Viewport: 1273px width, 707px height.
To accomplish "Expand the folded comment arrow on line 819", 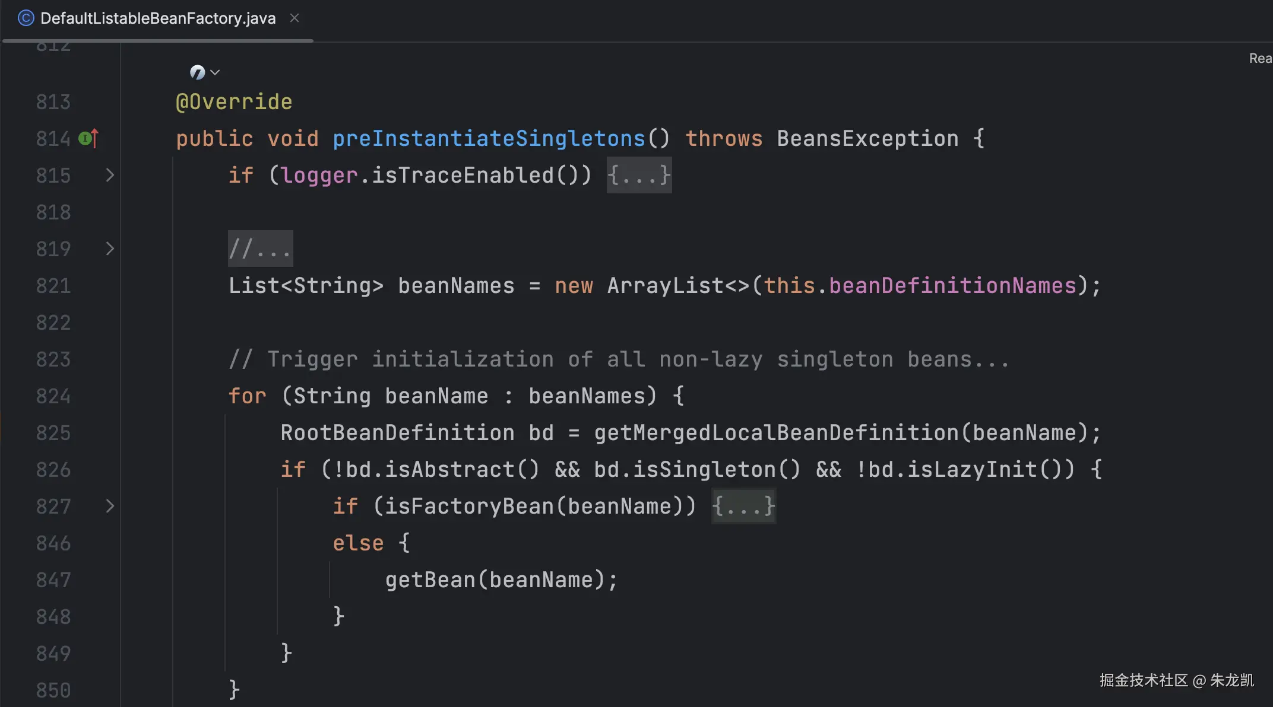I will pyautogui.click(x=110, y=249).
